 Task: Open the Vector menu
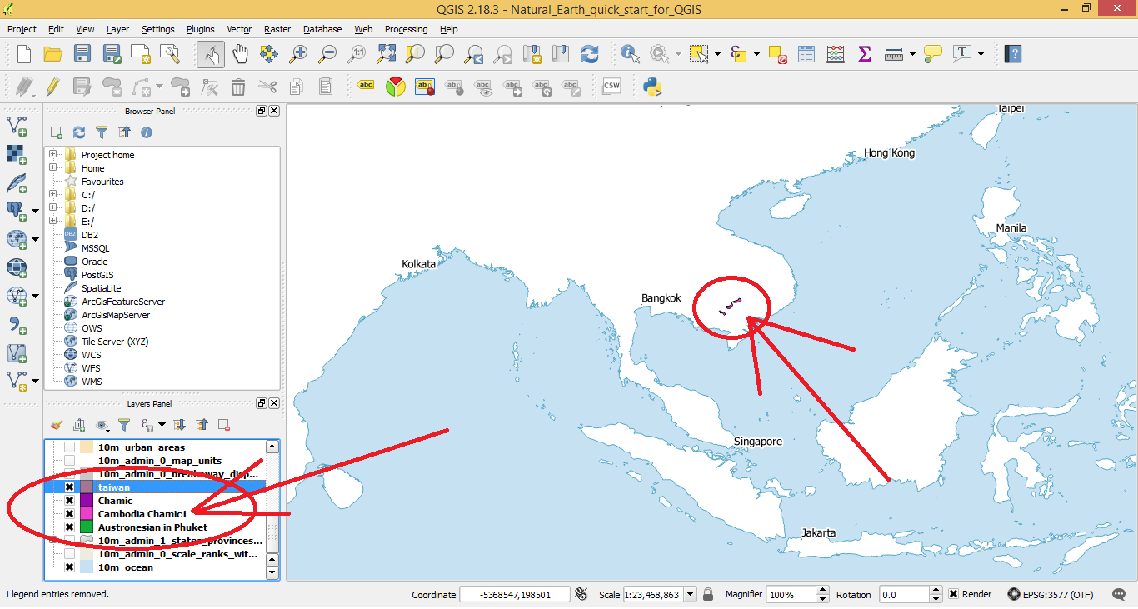point(239,29)
